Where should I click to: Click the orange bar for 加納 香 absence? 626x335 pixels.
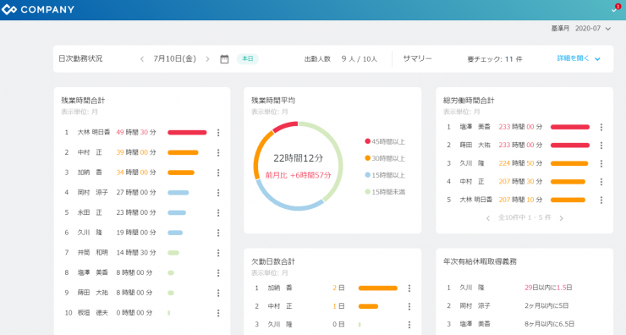[x=377, y=288]
